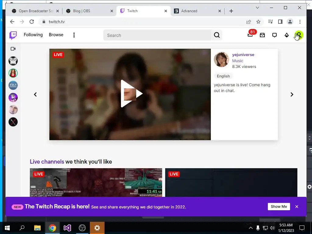Toggle Chrome side panel
Viewport: 312px width, 234px height.
[x=280, y=22]
